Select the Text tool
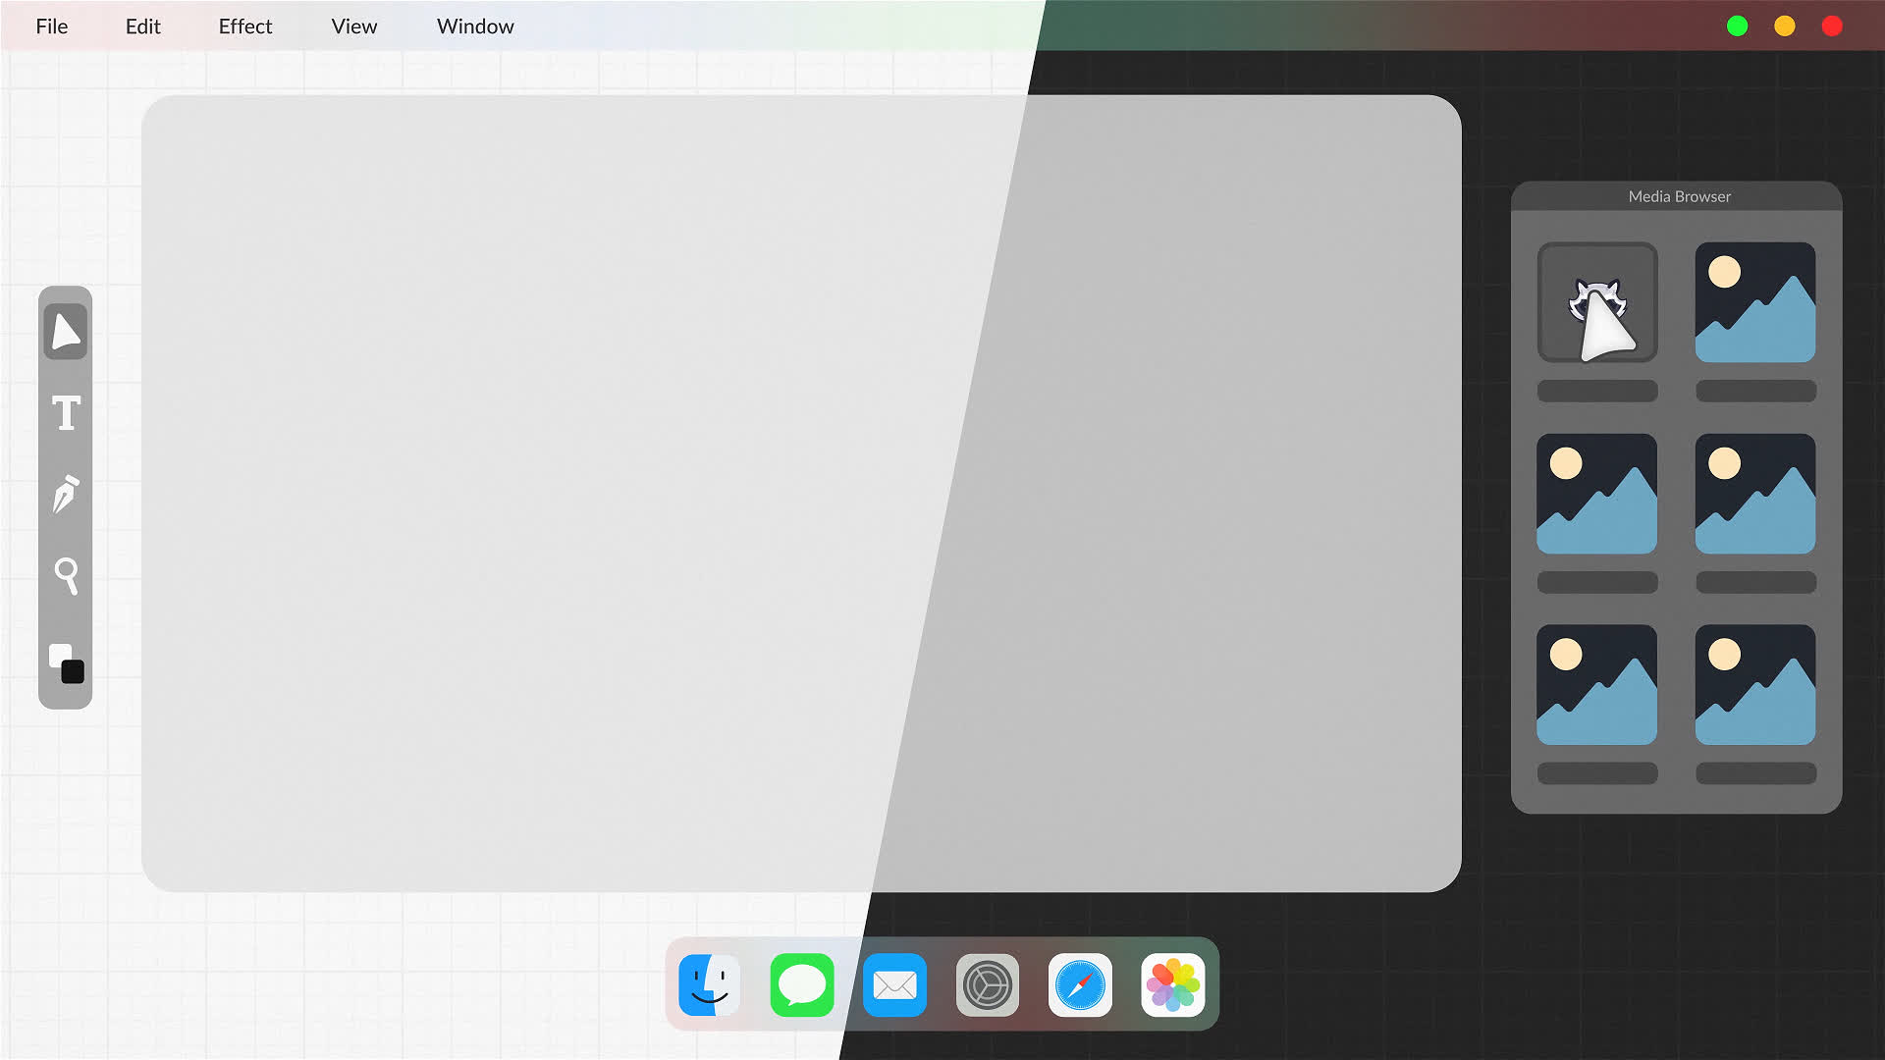Viewport: 1885px width, 1060px height. coord(66,413)
